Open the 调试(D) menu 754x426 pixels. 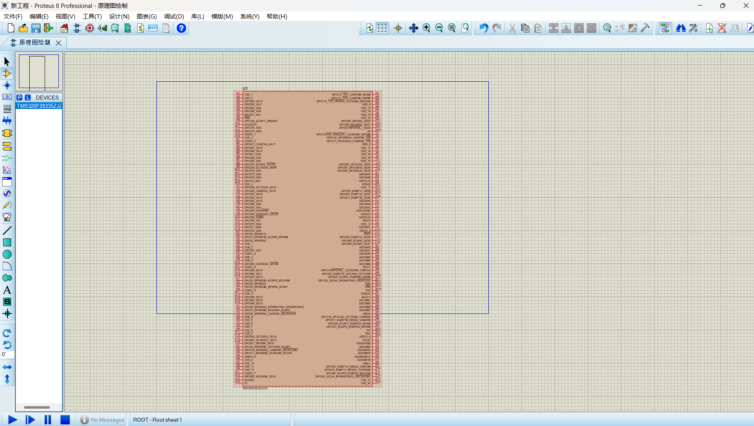[174, 17]
